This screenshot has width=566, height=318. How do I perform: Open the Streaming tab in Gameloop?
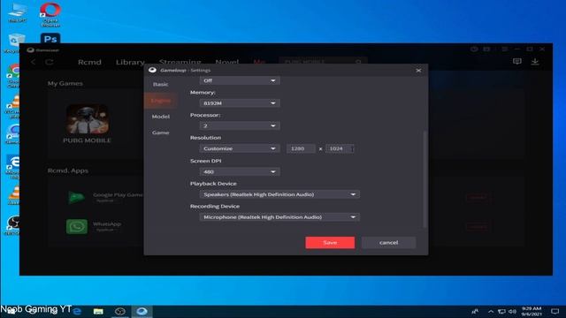pyautogui.click(x=180, y=62)
